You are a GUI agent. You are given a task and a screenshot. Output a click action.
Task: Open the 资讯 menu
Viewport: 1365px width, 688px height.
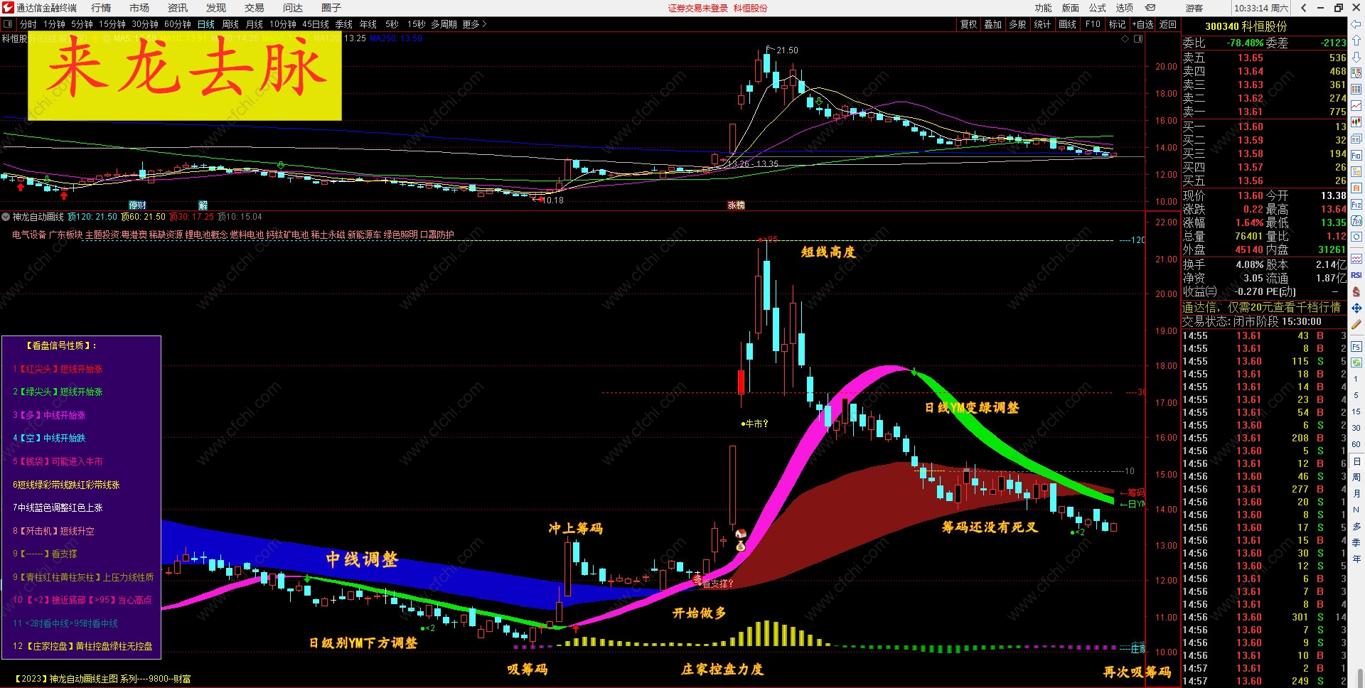[178, 8]
